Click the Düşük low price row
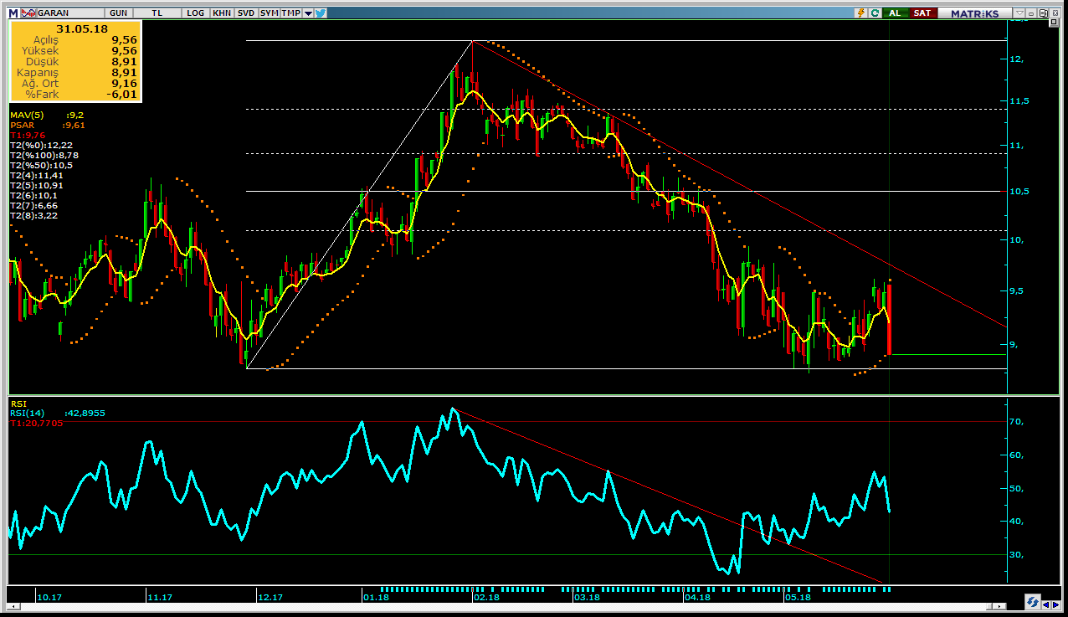The image size is (1068, 617). 75,61
